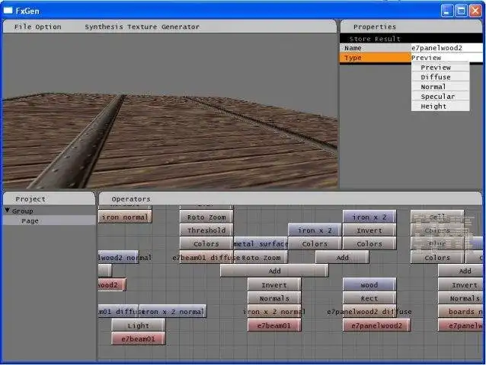Screen dimensions: 486x365
Task: Pick Specular from the Type options
Action: (437, 97)
